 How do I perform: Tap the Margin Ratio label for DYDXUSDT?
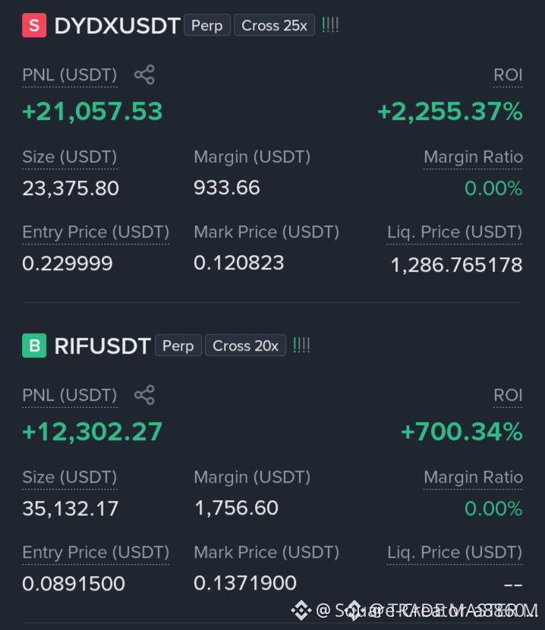click(473, 157)
